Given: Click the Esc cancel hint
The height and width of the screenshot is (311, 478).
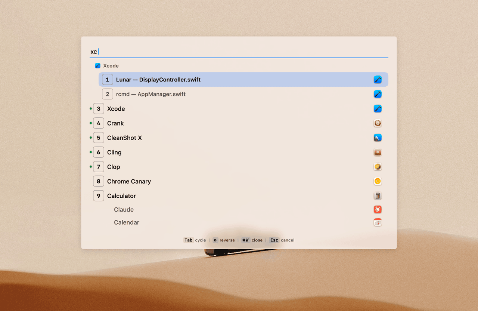Looking at the screenshot, I should pos(282,240).
